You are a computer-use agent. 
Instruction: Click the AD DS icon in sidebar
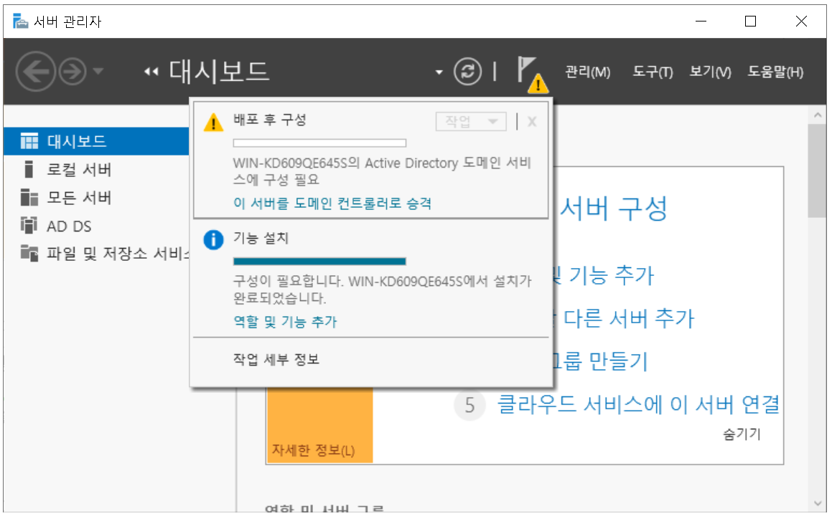coord(29,225)
